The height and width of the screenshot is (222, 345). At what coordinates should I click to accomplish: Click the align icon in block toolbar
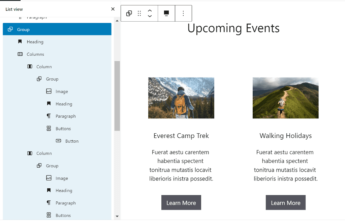tap(166, 13)
